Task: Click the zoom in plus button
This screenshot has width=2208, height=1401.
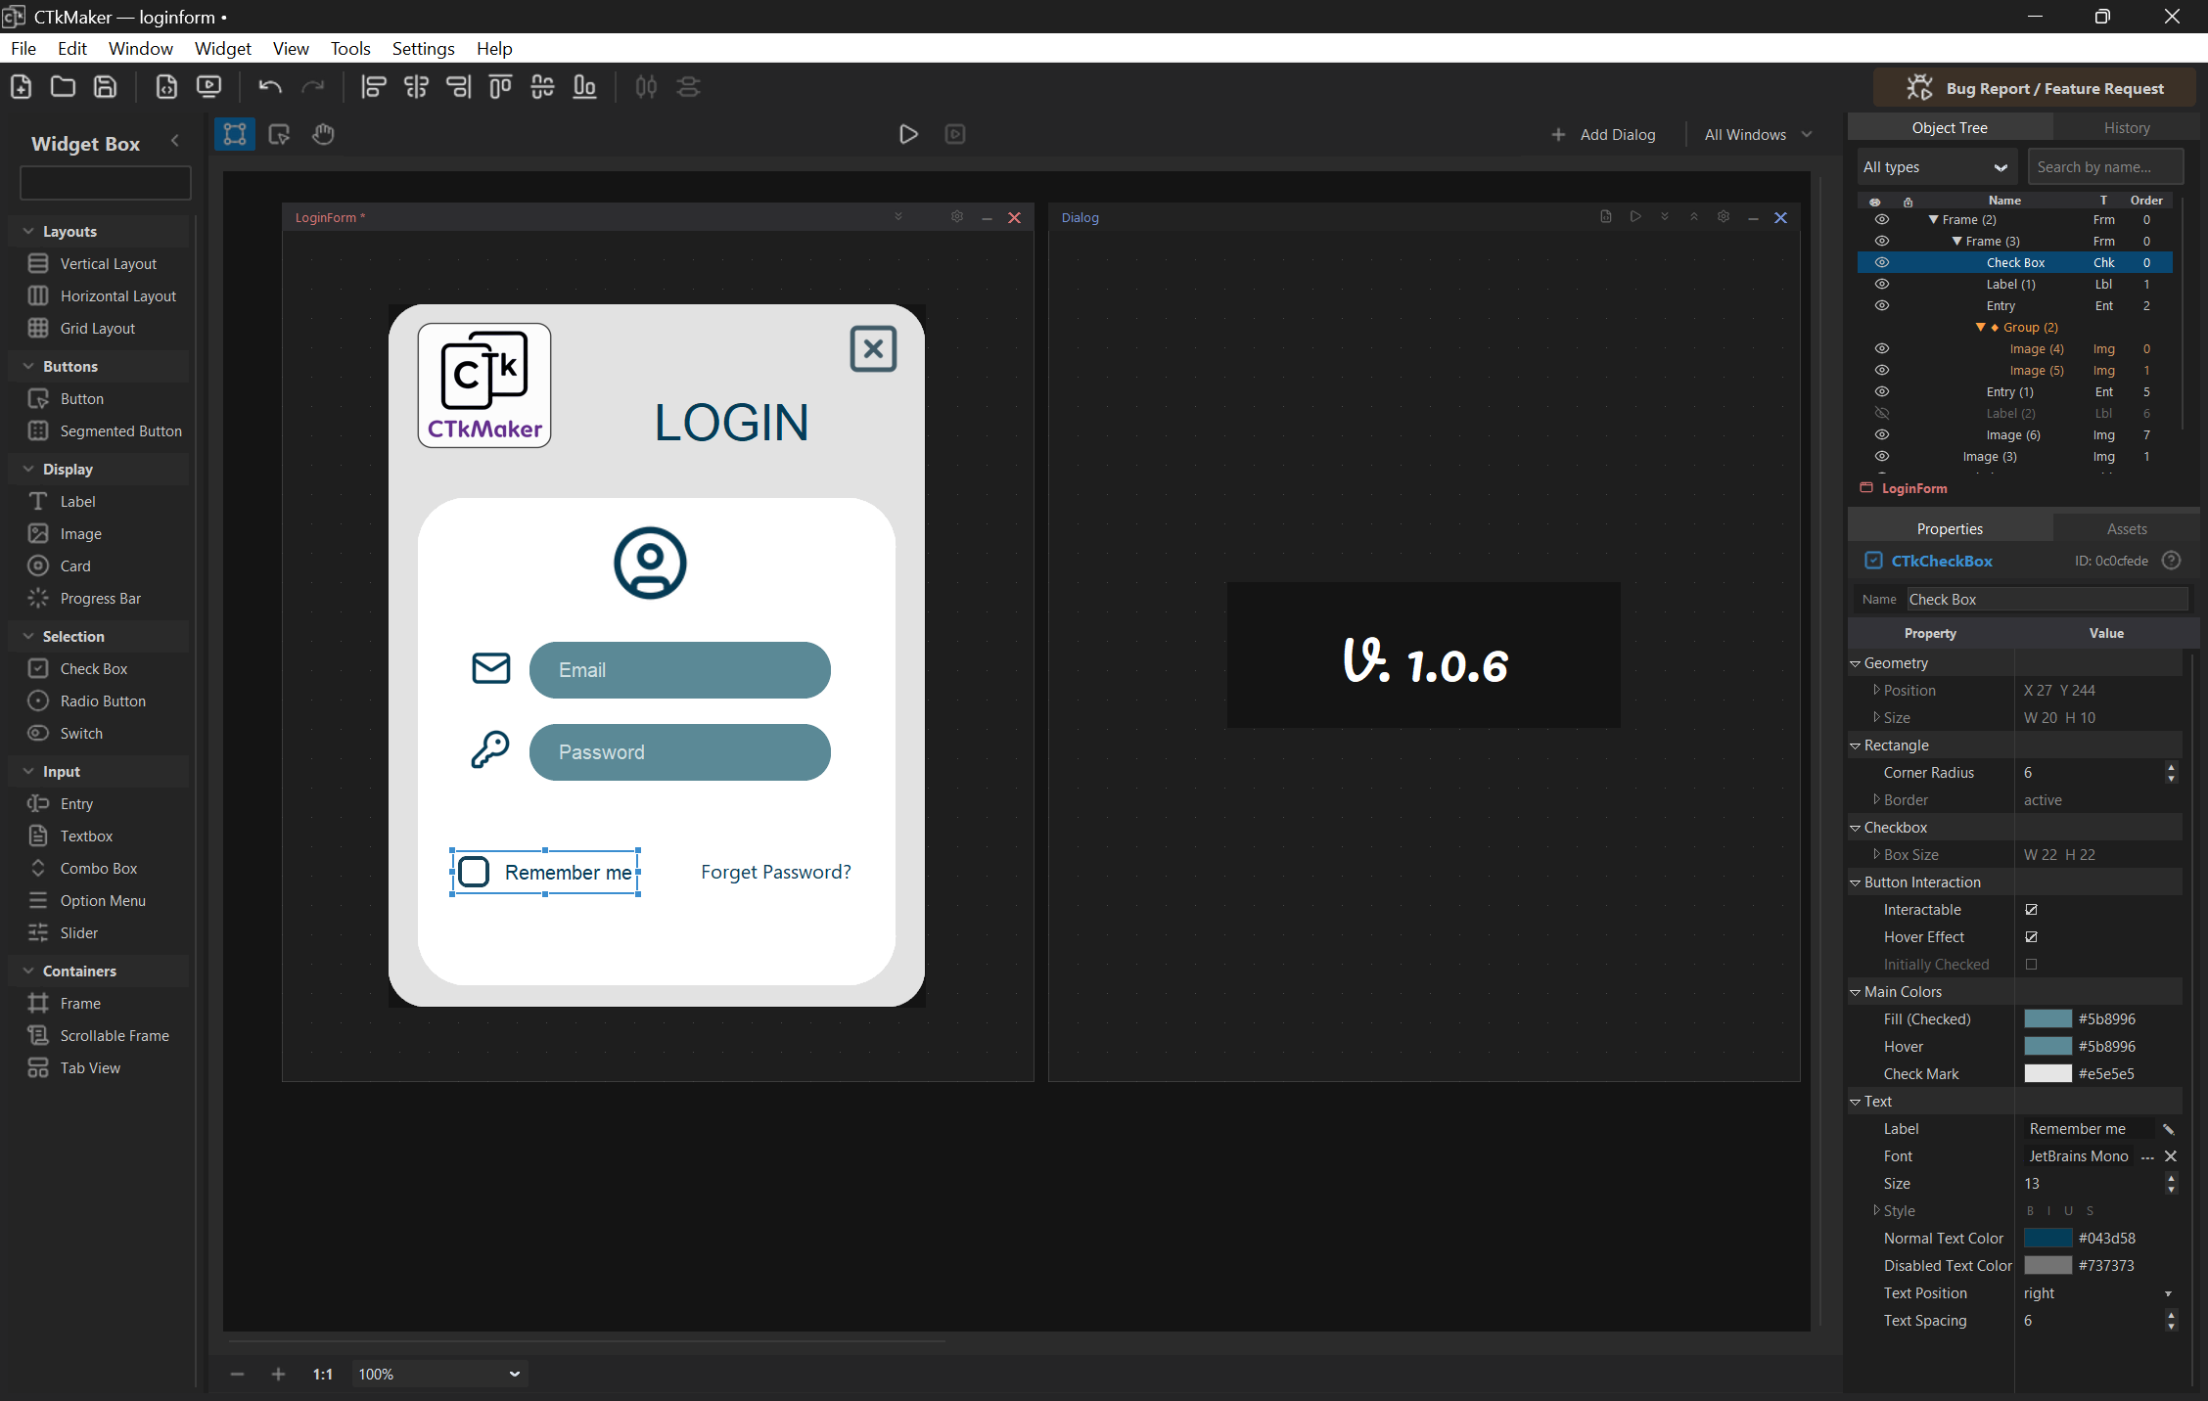Action: point(278,1375)
